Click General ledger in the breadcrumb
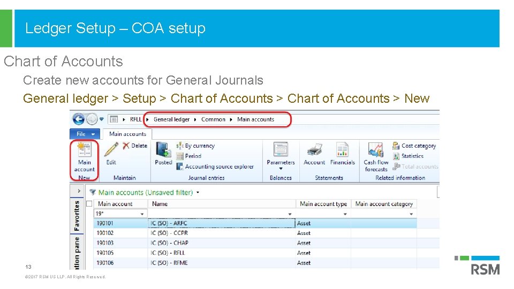This screenshot has width=514, height=289. tap(171, 119)
